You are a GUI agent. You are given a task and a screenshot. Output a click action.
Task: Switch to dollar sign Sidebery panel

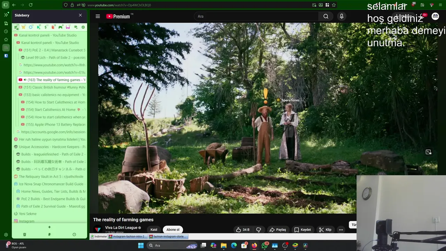(46, 27)
